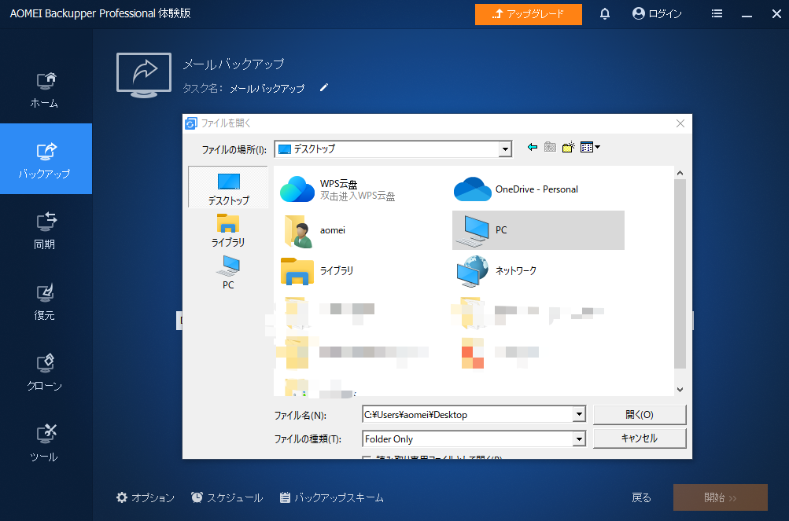This screenshot has height=521, width=789.
Task: Go to the Restore section
Action: [x=45, y=301]
